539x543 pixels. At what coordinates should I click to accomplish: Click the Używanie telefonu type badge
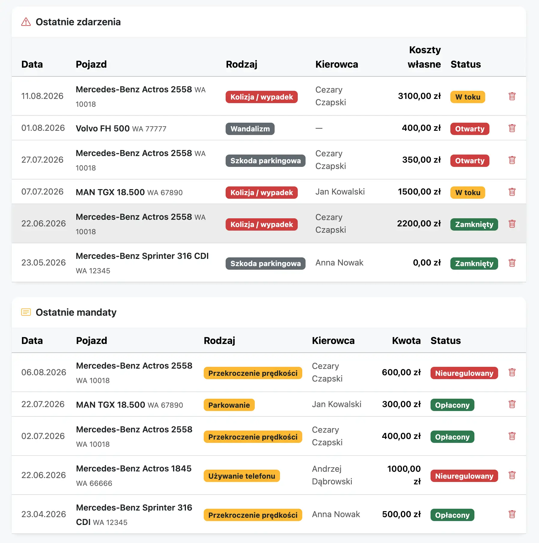tap(242, 476)
